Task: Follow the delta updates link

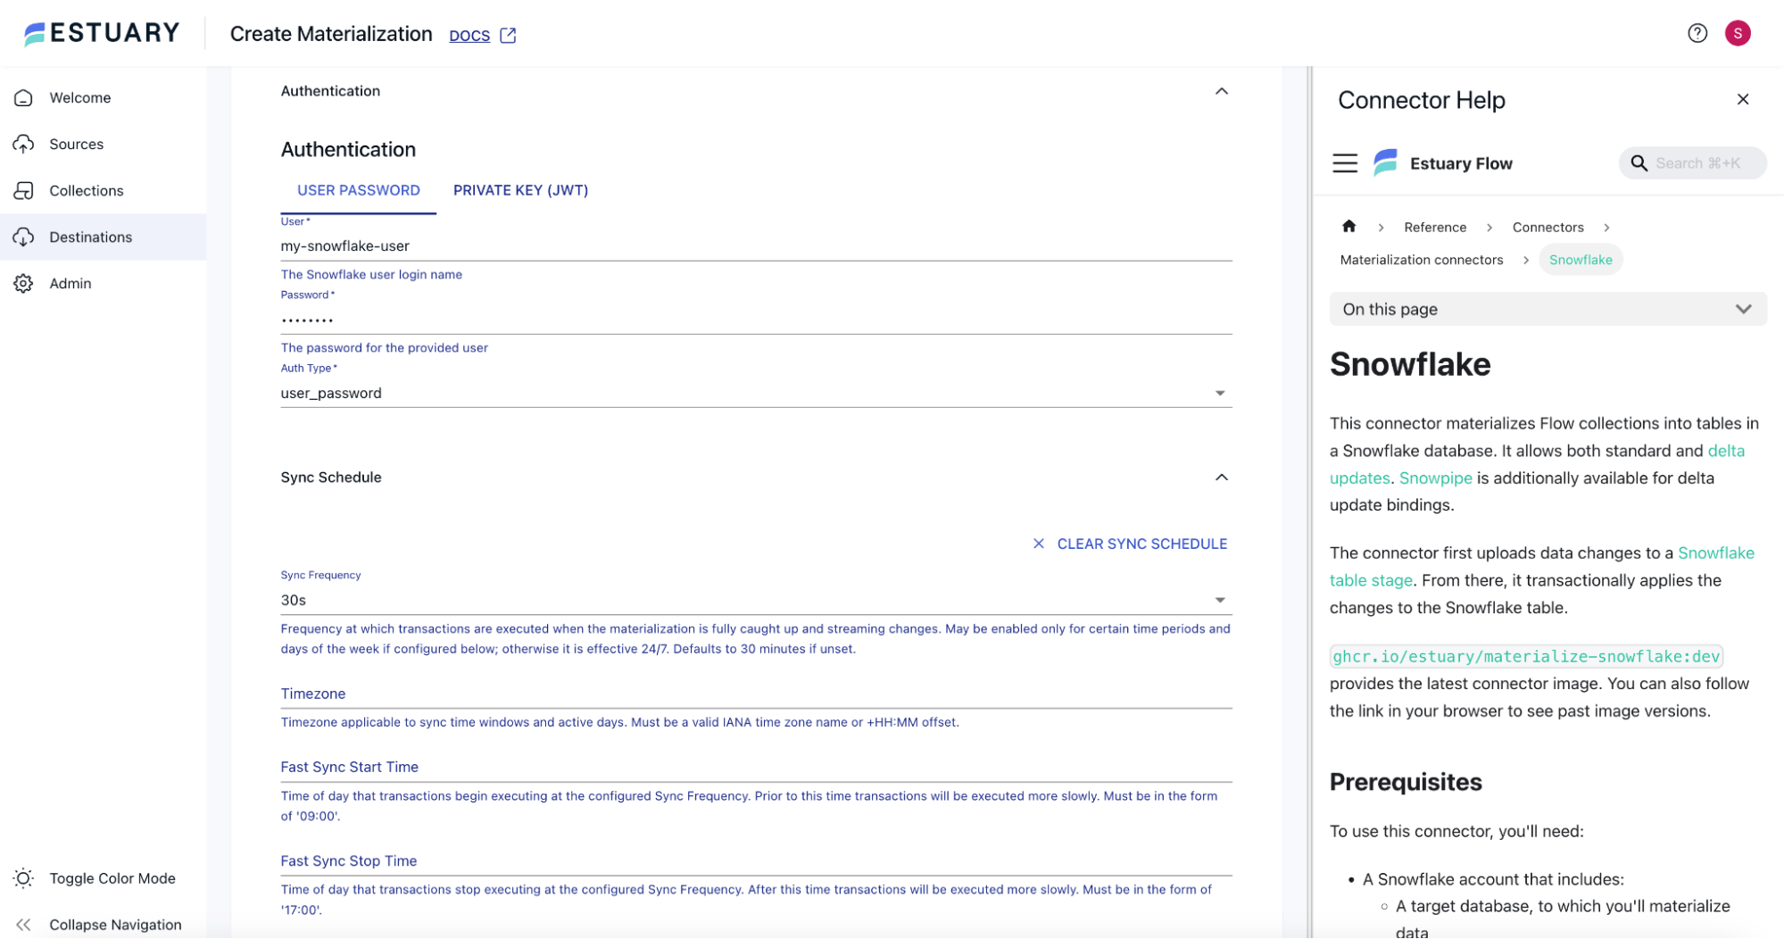Action: pyautogui.click(x=1726, y=451)
